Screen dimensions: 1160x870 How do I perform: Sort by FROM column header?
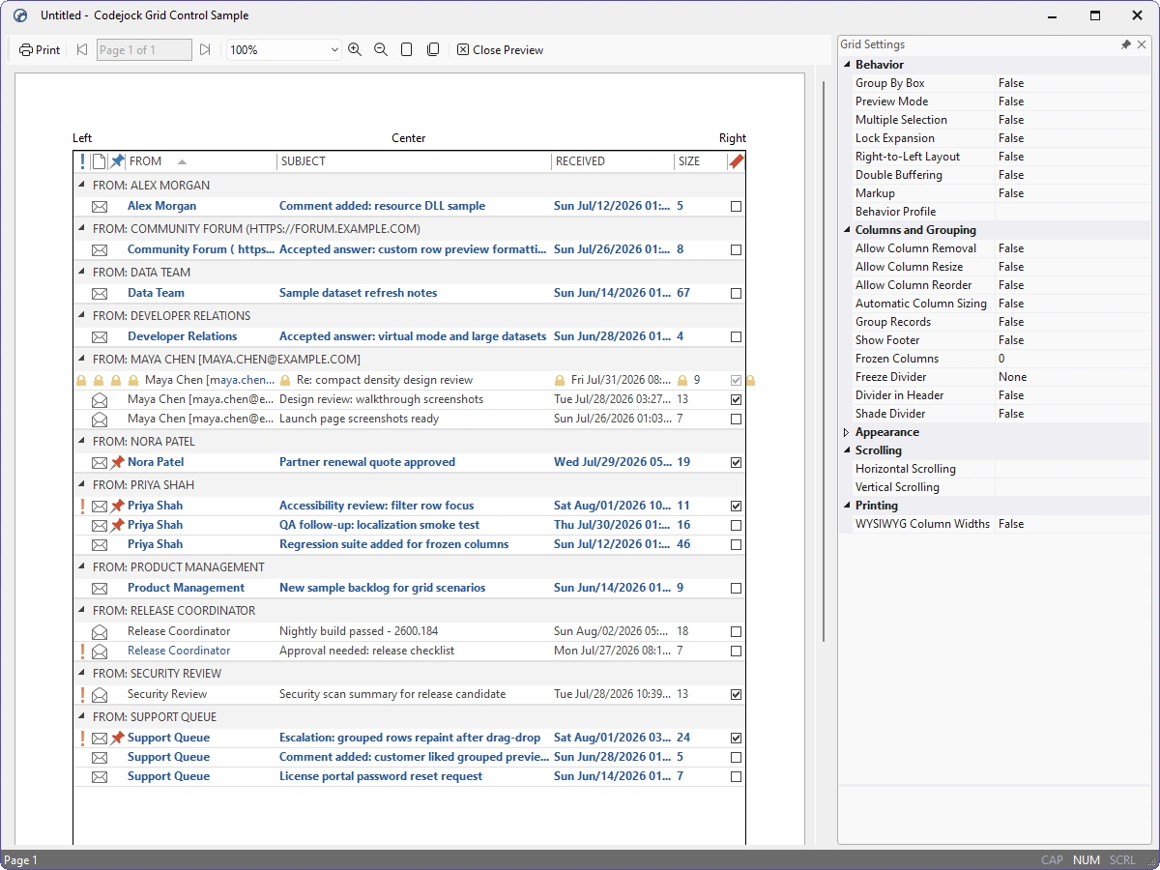(x=201, y=161)
